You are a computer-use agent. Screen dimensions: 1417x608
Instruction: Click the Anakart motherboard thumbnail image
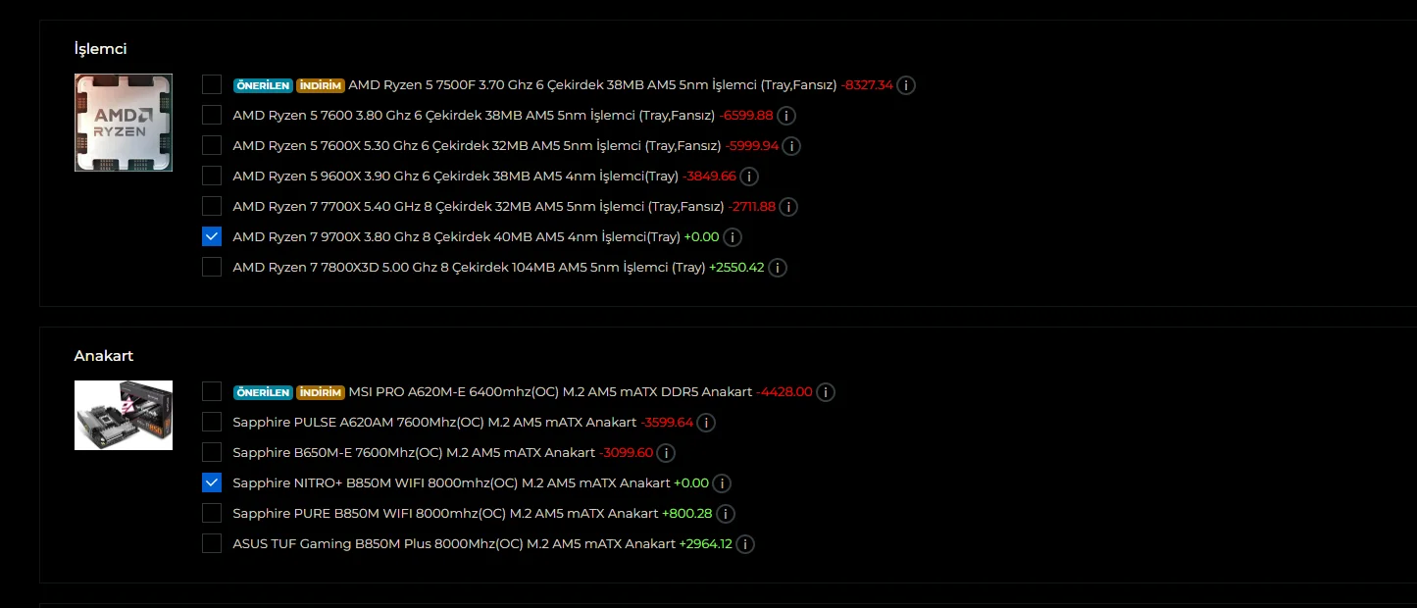(x=124, y=416)
